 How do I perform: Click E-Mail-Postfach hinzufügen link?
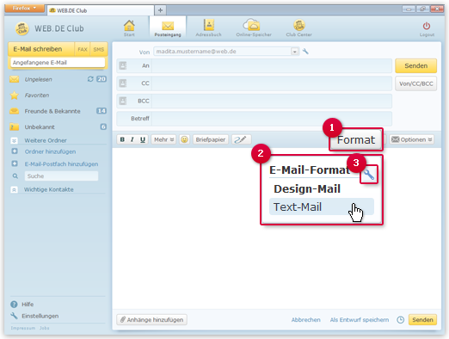pyautogui.click(x=61, y=163)
